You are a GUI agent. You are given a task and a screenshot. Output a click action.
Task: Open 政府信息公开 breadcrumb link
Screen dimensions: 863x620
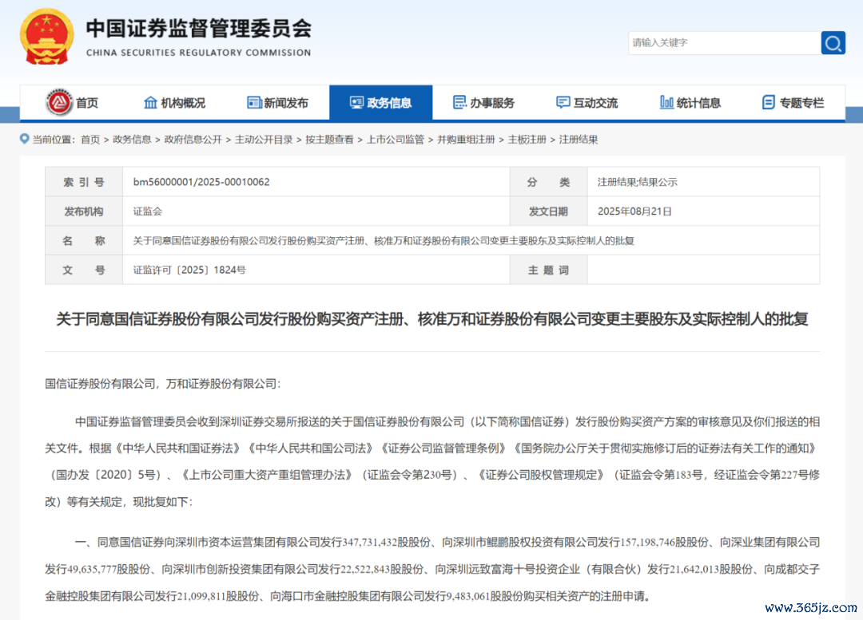tap(193, 140)
